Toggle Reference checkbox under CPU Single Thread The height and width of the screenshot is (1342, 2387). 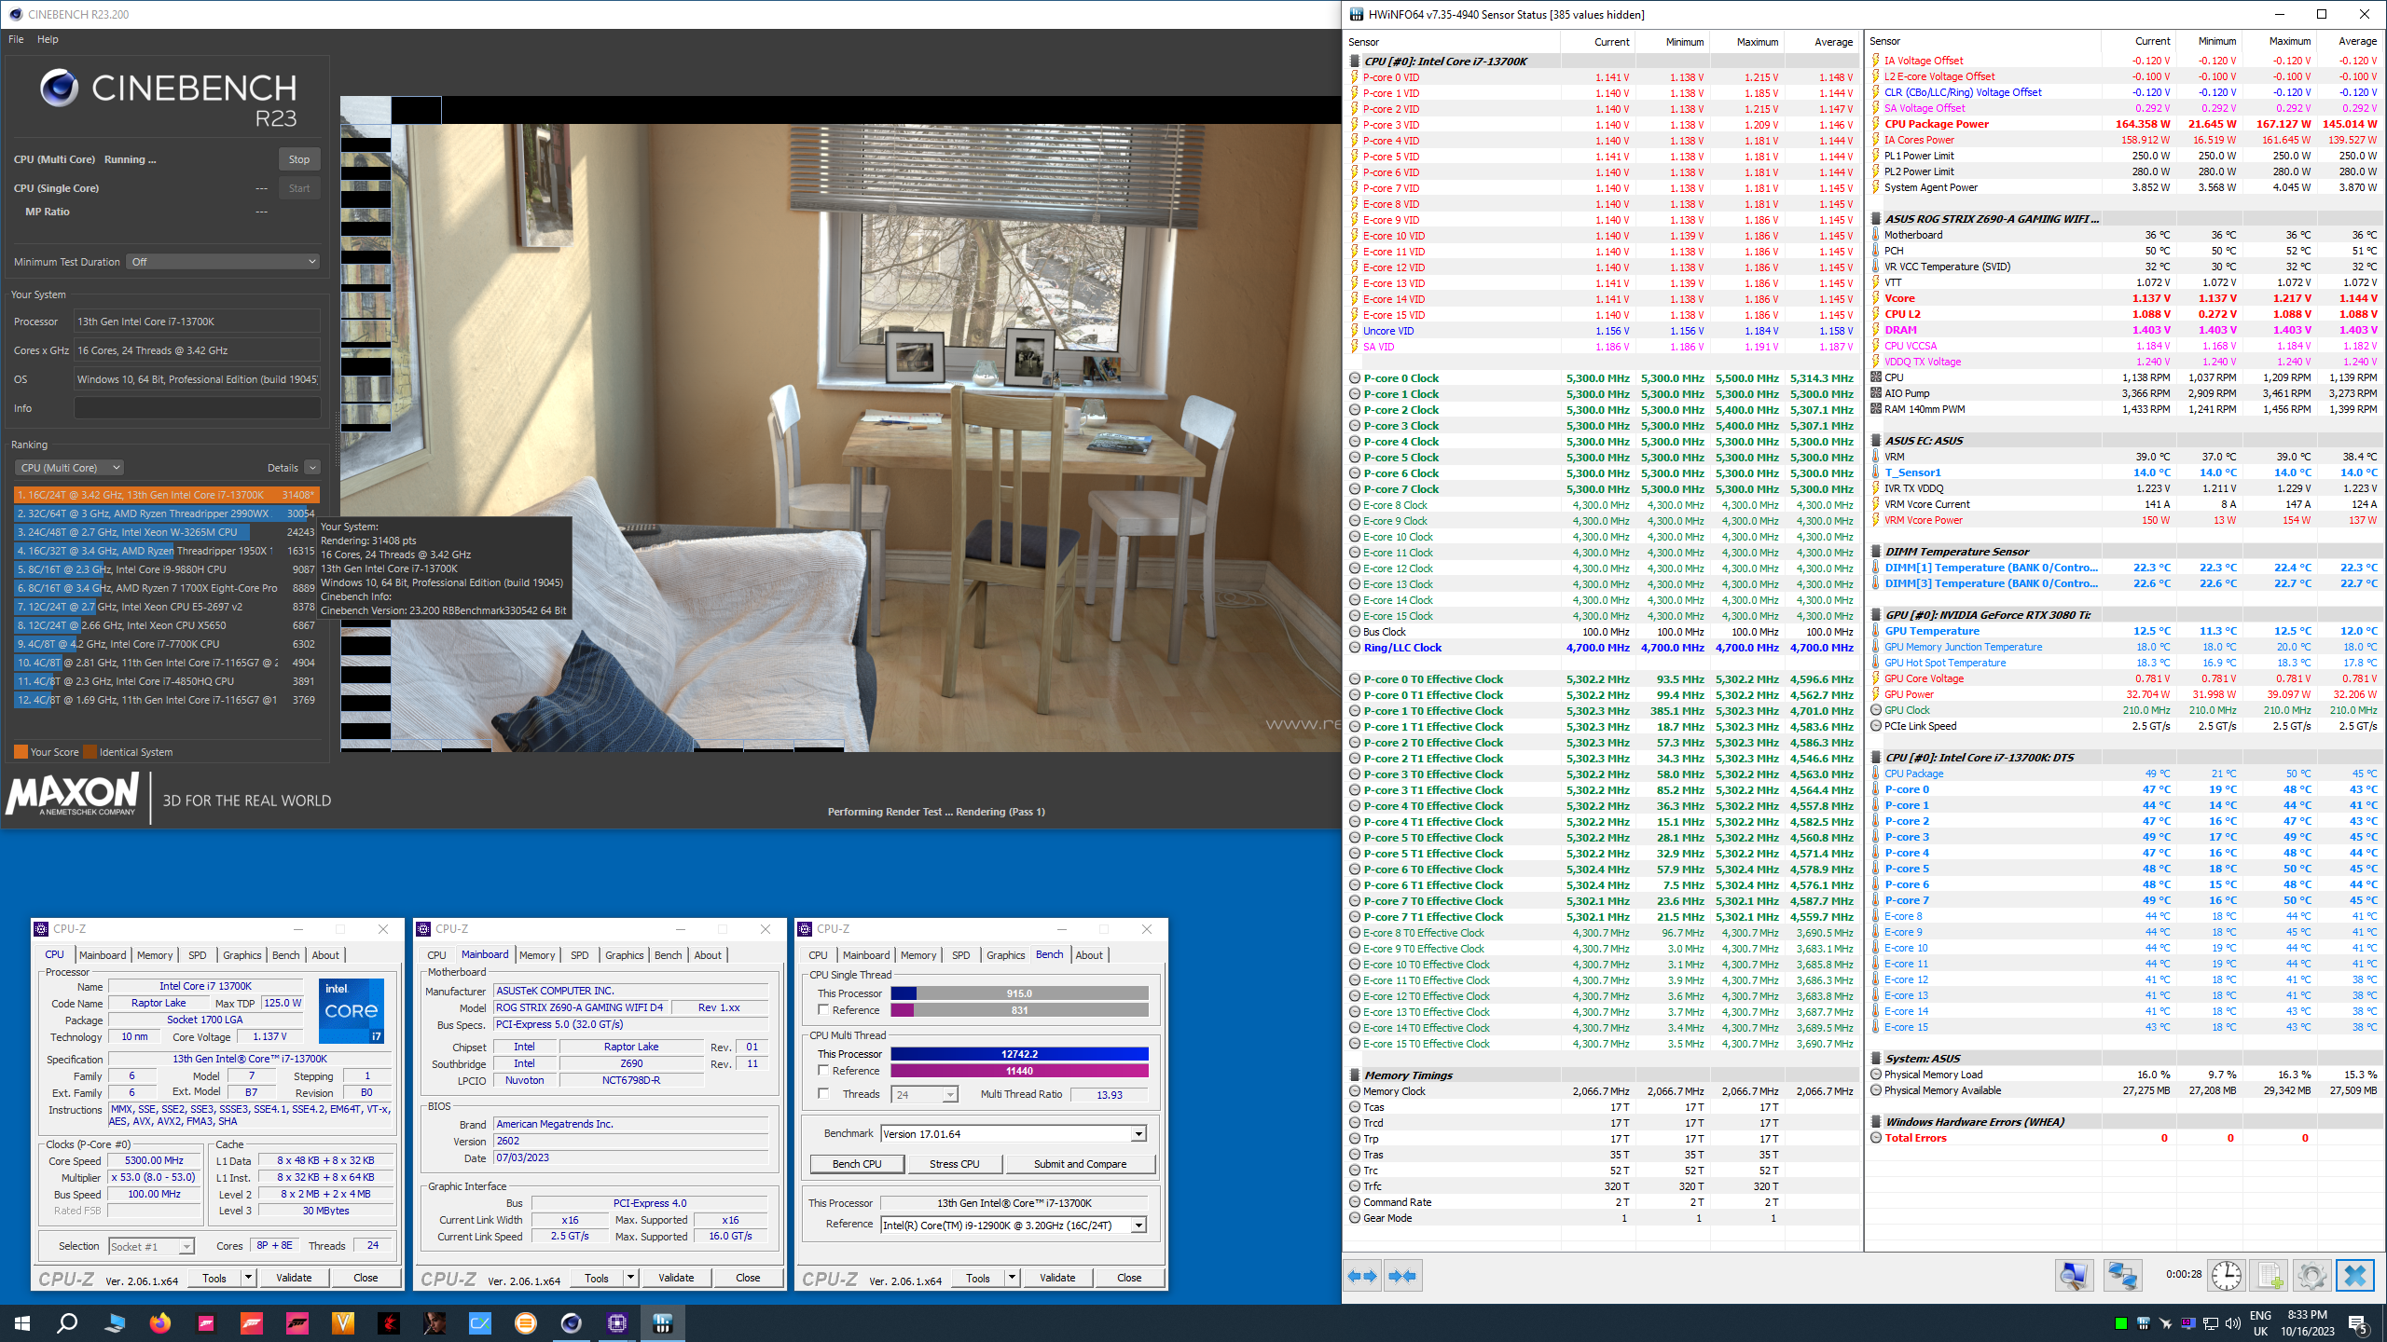click(823, 1009)
